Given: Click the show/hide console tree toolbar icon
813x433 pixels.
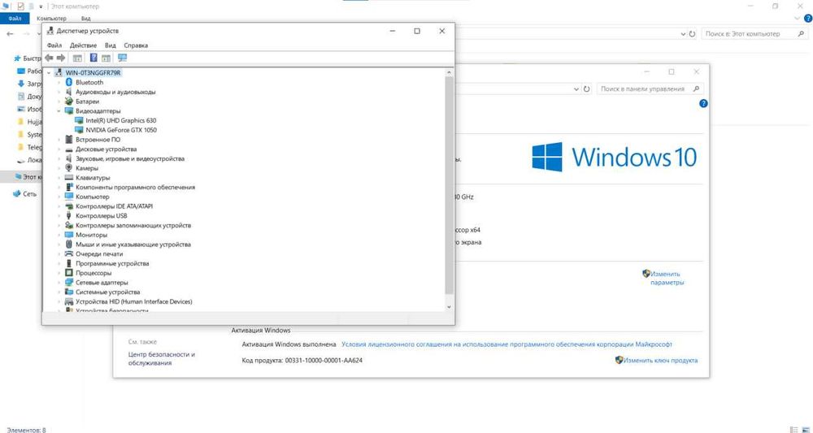Looking at the screenshot, I should tap(78, 58).
